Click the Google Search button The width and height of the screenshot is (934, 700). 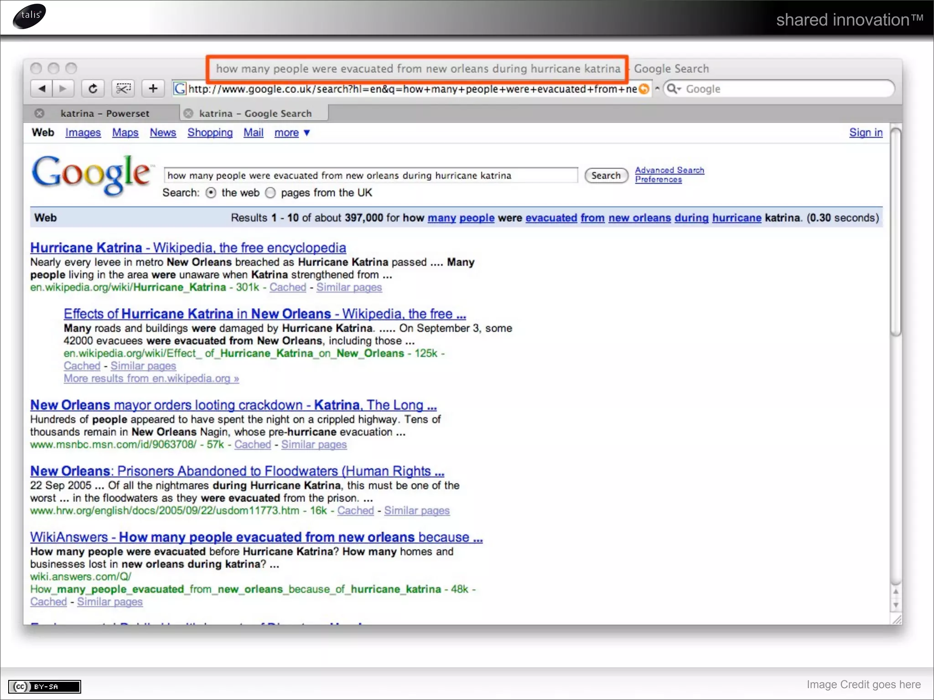coord(606,175)
